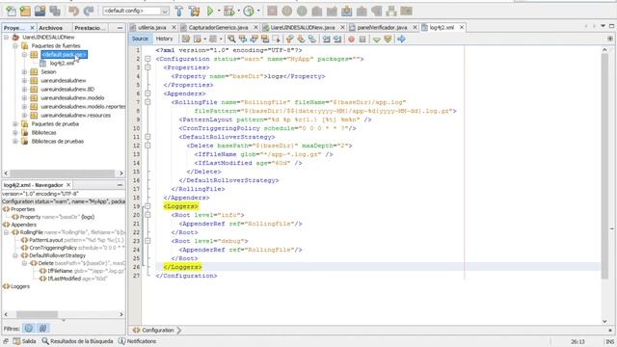Screen dimensions: 617x347
Task: Click the Find Selection magnifier icon in editor toolbar
Action: click(231, 39)
